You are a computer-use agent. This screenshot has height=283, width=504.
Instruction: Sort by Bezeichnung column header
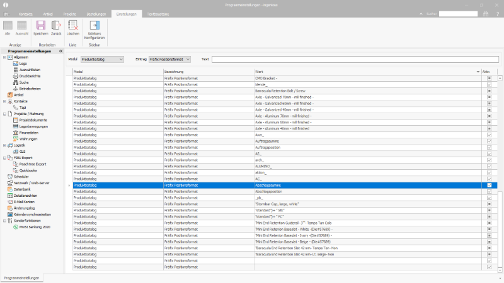tap(209, 72)
